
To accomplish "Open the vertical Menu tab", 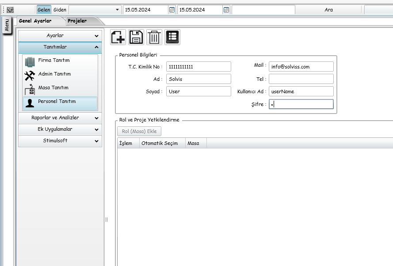I will (7, 26).
